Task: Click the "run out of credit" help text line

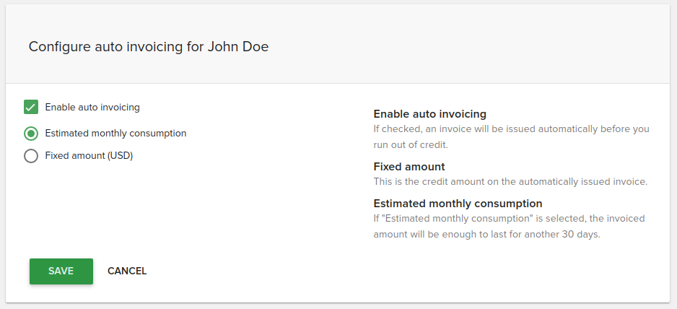Action: tap(411, 144)
